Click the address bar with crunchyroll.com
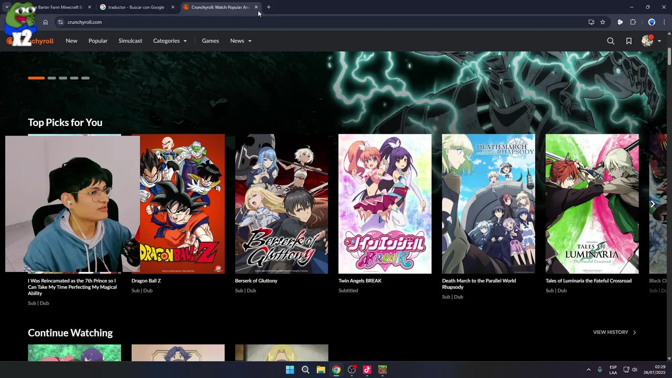Viewport: 672px width, 378px height. click(x=320, y=22)
